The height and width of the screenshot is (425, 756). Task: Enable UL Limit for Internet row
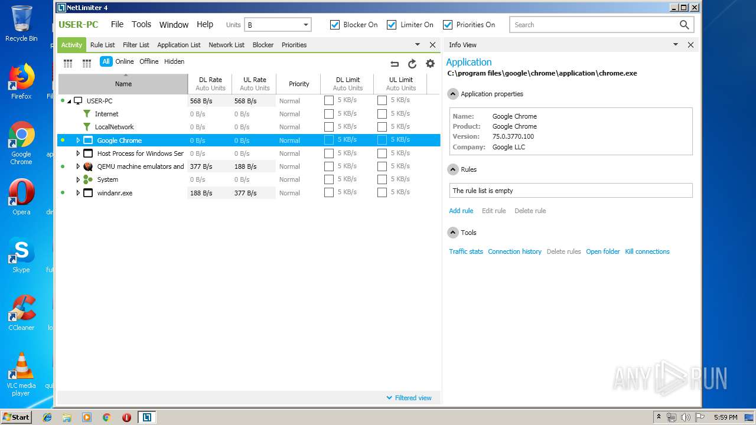(382, 114)
